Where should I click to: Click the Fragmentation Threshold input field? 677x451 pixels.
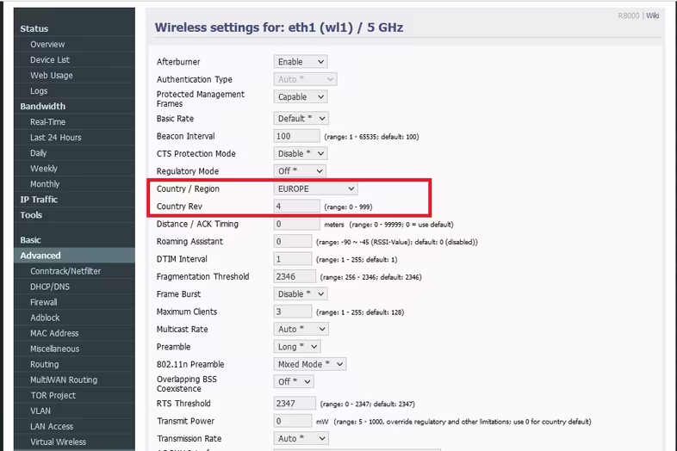tap(295, 276)
